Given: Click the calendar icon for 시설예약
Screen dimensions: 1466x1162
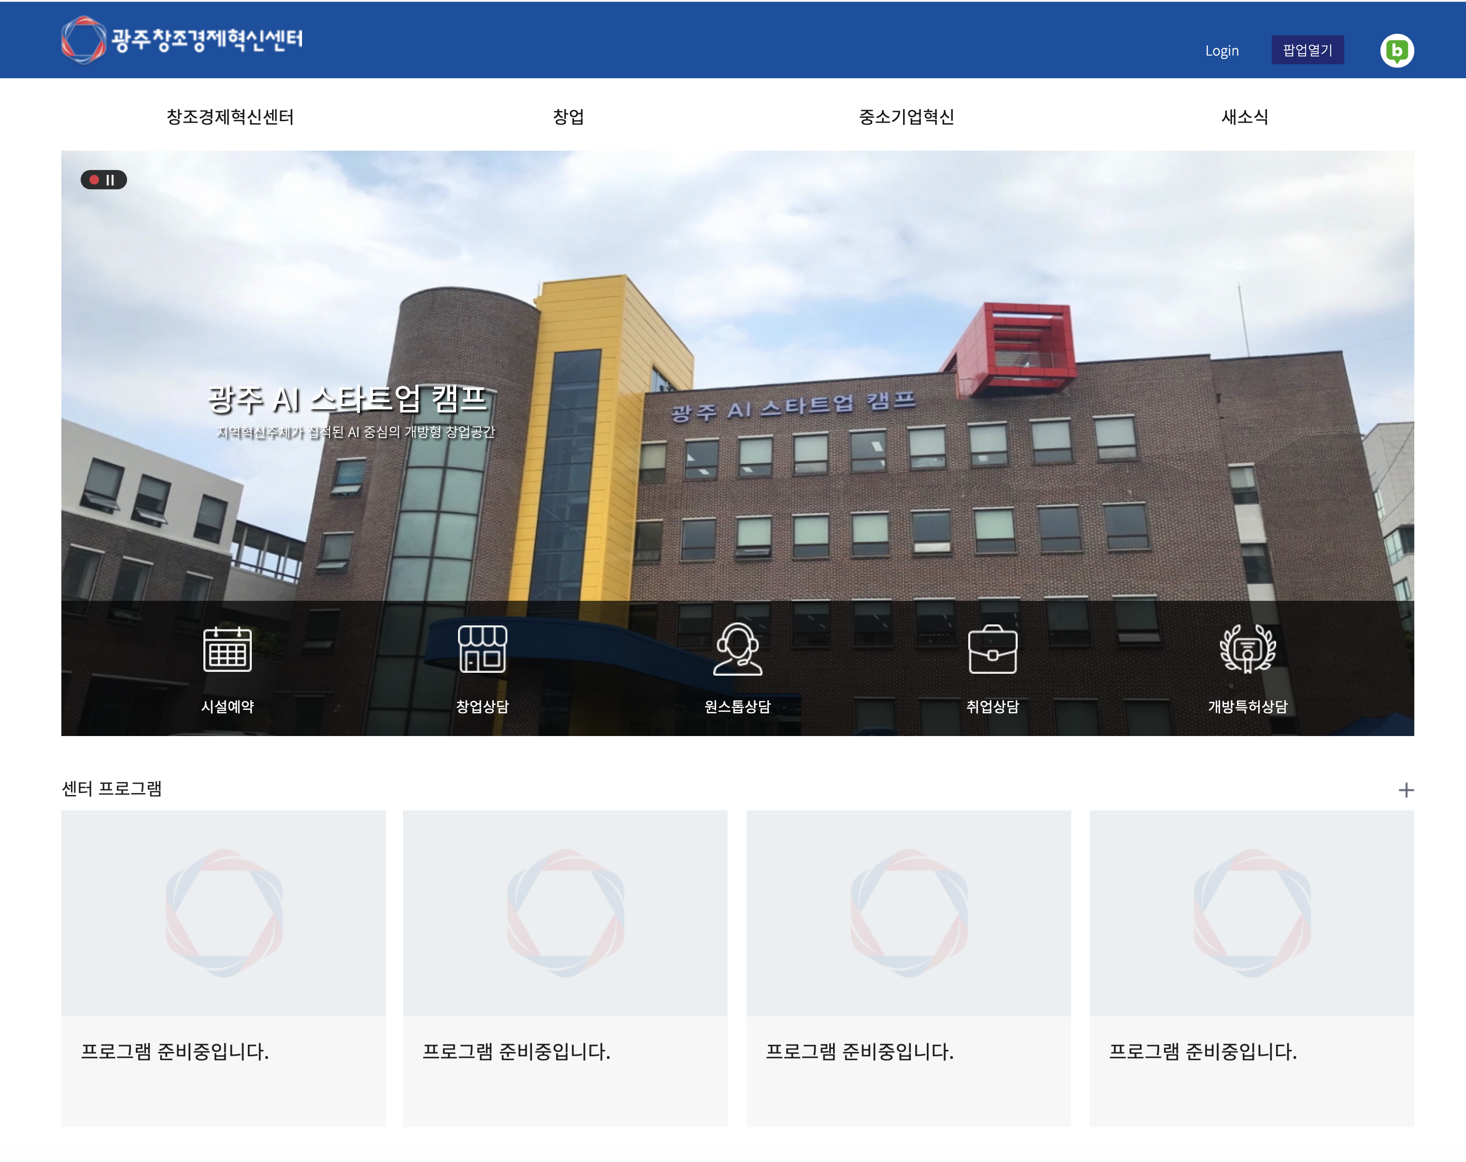Looking at the screenshot, I should click(227, 650).
